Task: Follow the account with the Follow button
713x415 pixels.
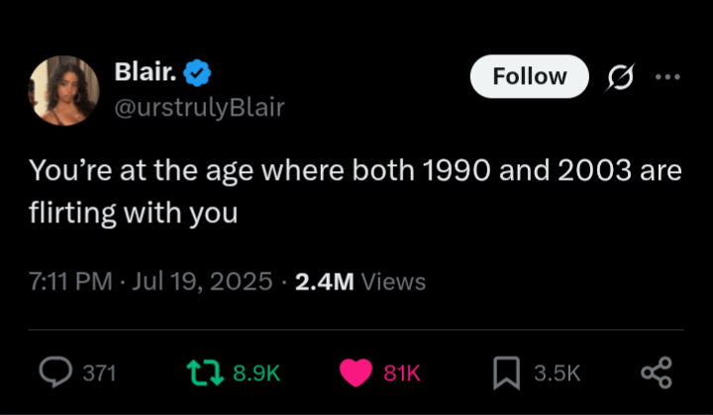Action: [x=529, y=77]
